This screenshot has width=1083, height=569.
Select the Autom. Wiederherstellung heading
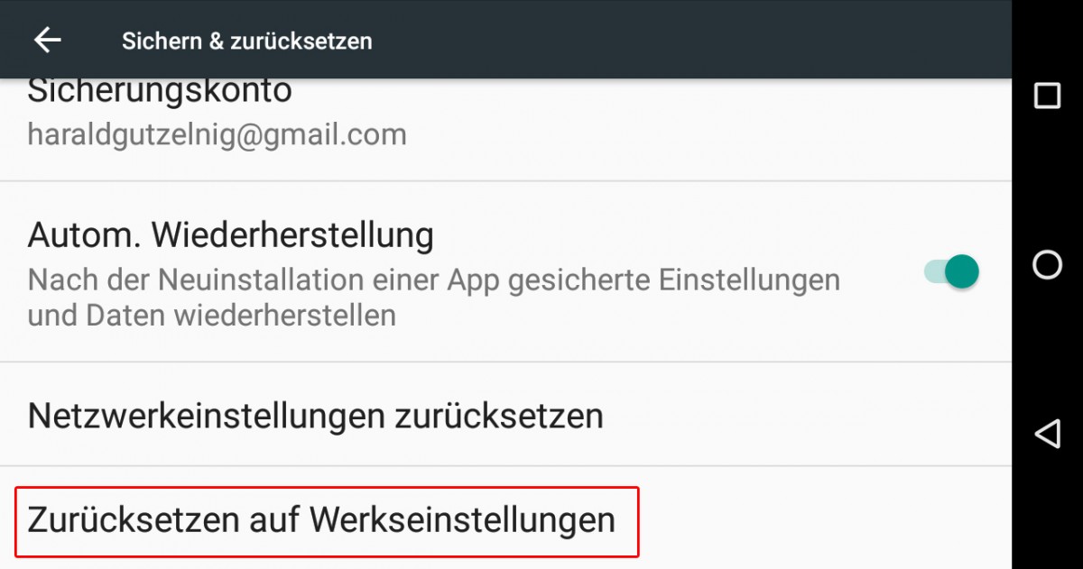[231, 235]
